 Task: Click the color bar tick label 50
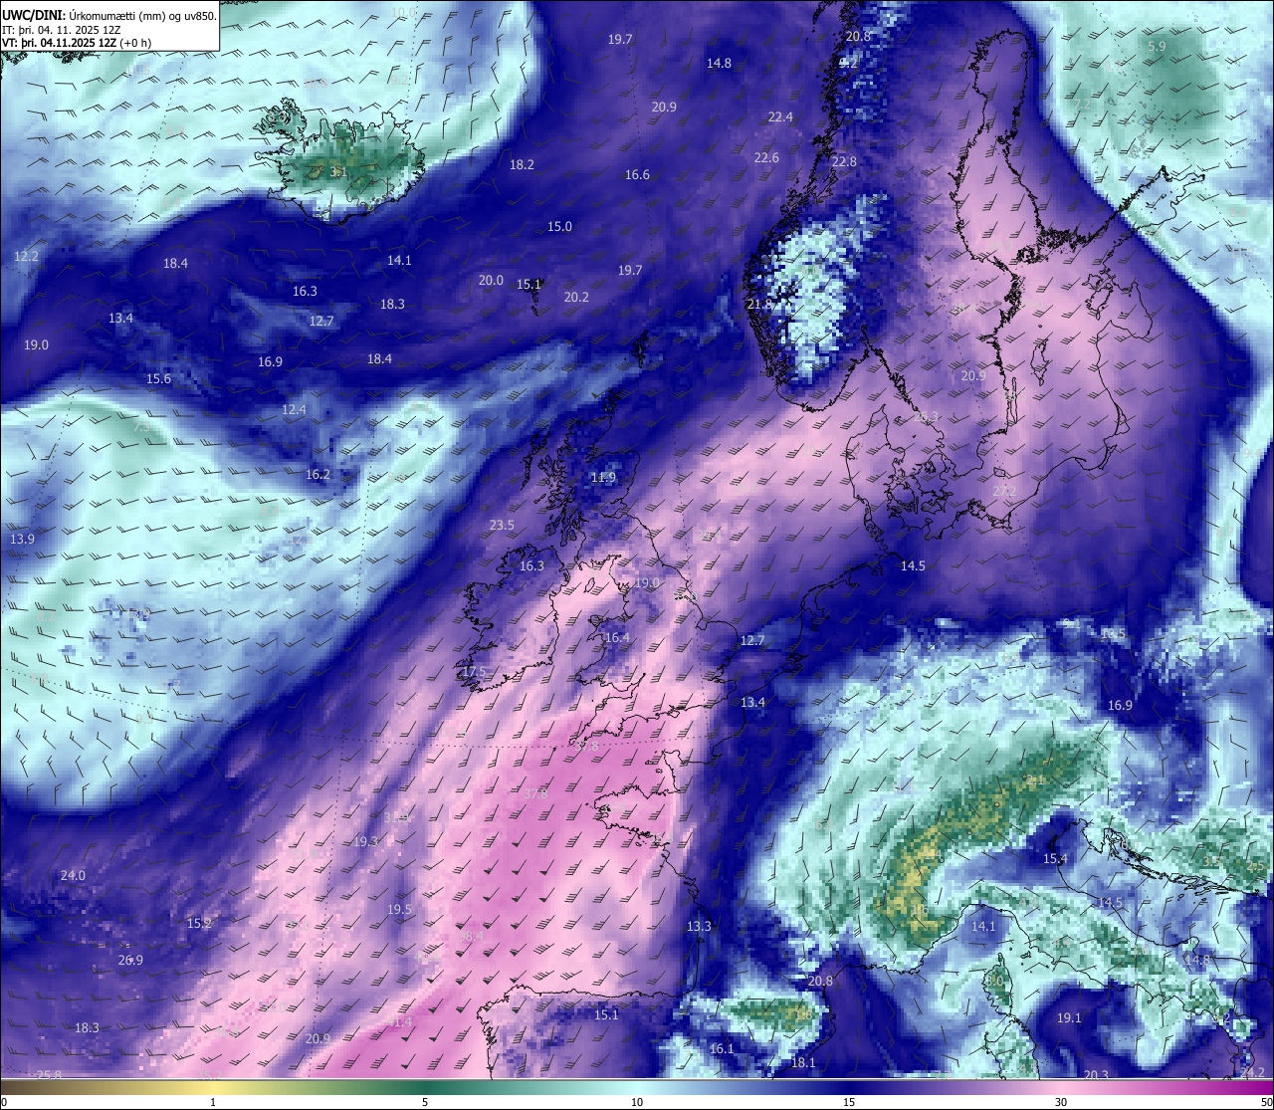point(1266,1102)
